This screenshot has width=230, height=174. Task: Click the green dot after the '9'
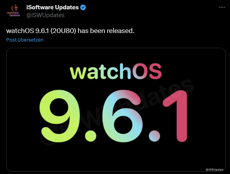[x=91, y=136]
